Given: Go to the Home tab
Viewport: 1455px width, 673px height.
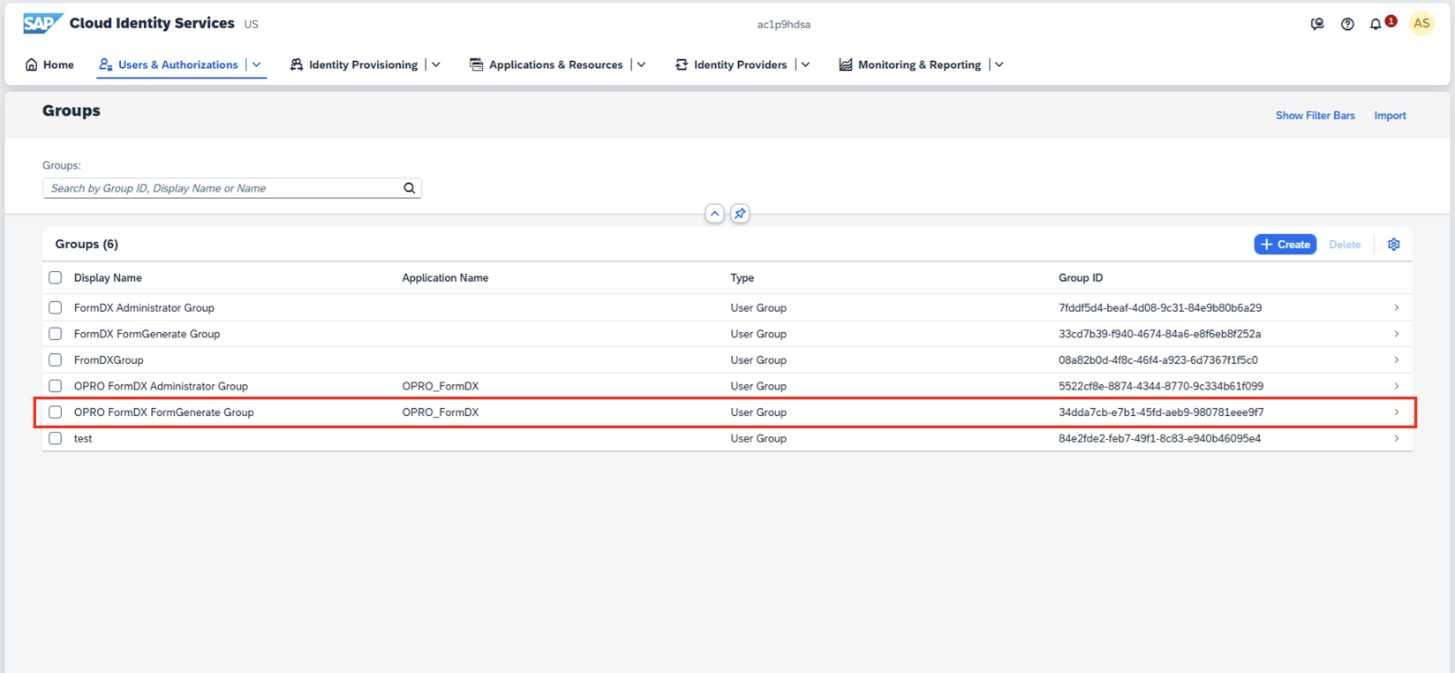Looking at the screenshot, I should pos(49,64).
